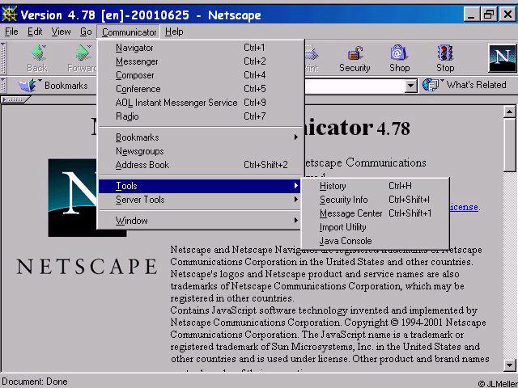Click the Forward arrow toolbar icon

pos(83,53)
